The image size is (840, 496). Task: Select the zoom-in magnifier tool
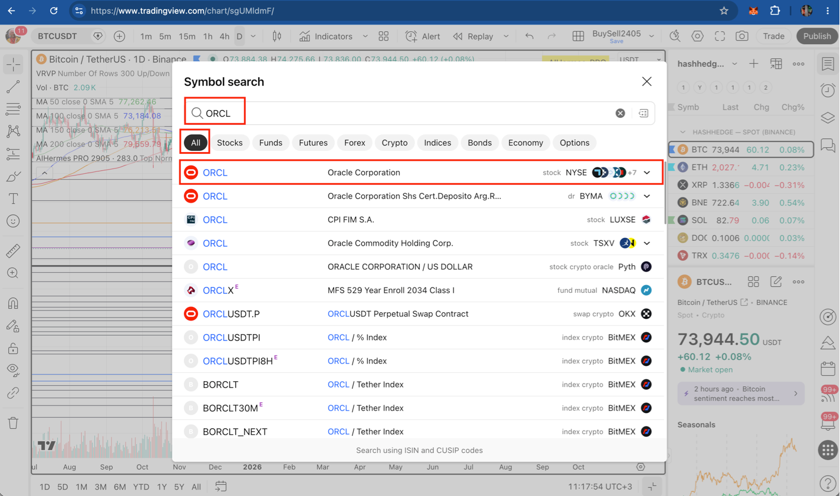tap(13, 273)
